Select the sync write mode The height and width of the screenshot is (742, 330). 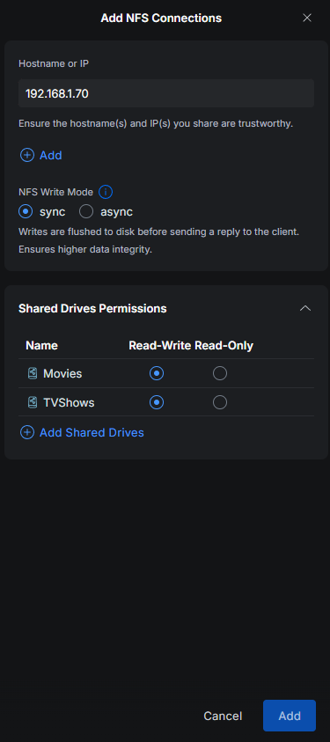(26, 211)
